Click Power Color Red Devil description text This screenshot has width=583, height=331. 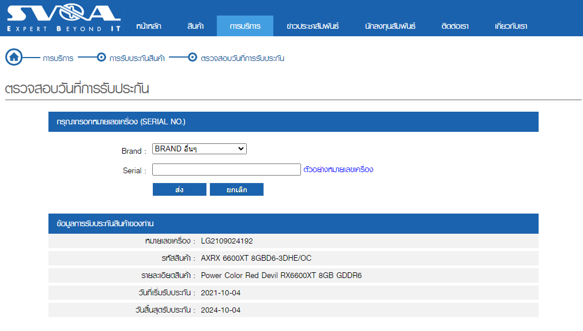(281, 275)
